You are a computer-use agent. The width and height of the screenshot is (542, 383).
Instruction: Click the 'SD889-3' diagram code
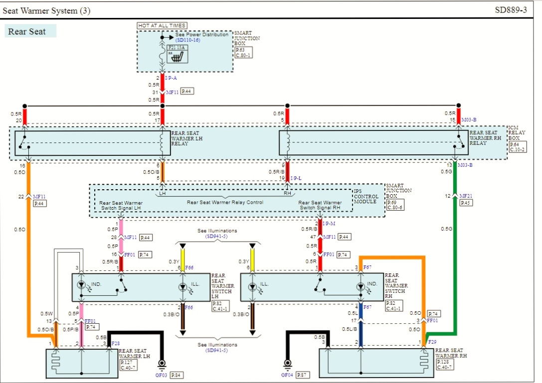pos(511,9)
